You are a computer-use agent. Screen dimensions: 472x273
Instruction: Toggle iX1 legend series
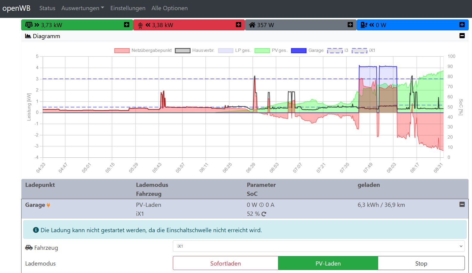pos(363,50)
